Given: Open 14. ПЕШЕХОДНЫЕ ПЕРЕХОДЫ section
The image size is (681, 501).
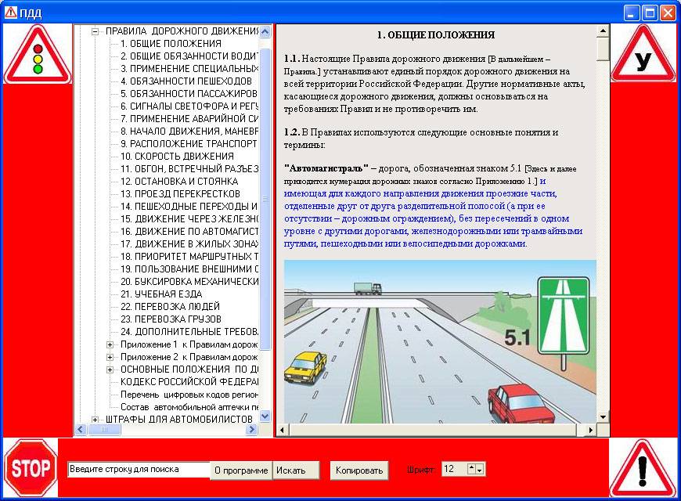Looking at the screenshot, I should click(x=189, y=207).
